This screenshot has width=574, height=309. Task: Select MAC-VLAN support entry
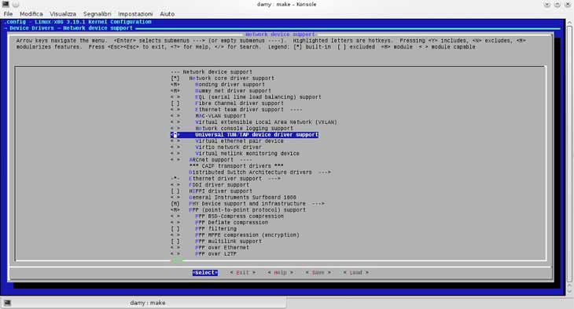(x=220, y=116)
